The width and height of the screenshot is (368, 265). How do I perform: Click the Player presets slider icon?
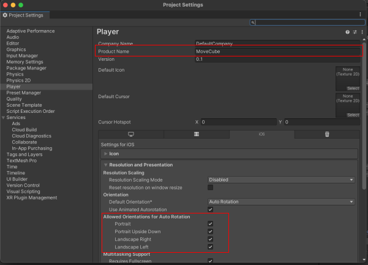click(x=355, y=32)
